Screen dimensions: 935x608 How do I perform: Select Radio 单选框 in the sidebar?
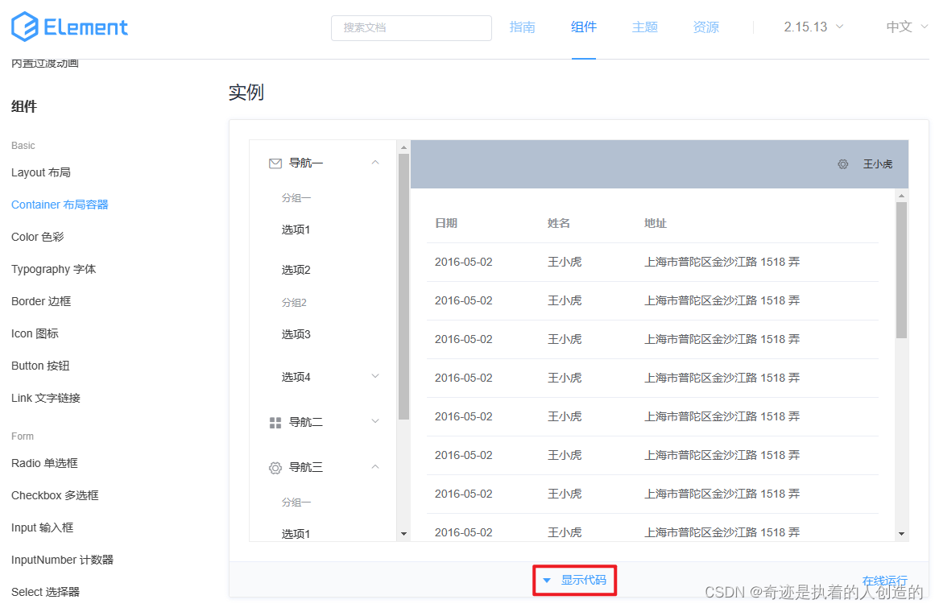44,463
